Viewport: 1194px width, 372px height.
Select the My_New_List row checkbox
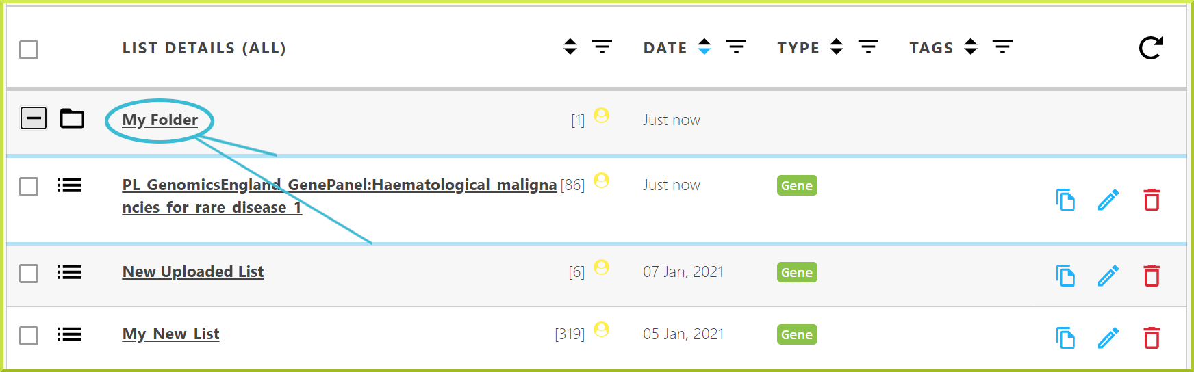[x=29, y=336]
